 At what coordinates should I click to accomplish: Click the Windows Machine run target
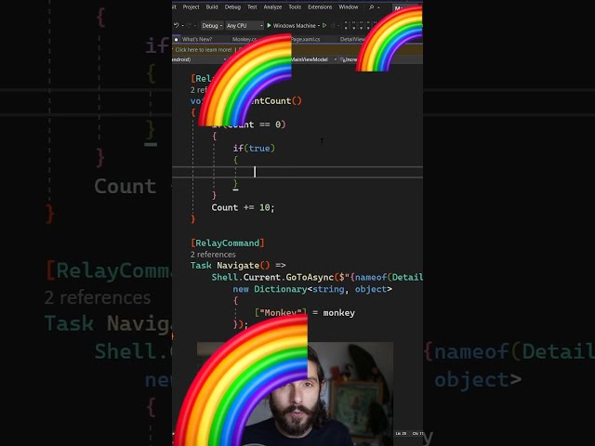[x=294, y=25]
